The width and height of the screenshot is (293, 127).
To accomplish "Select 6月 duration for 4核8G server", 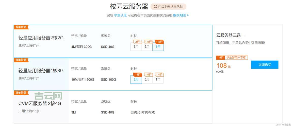I will (x=147, y=80).
